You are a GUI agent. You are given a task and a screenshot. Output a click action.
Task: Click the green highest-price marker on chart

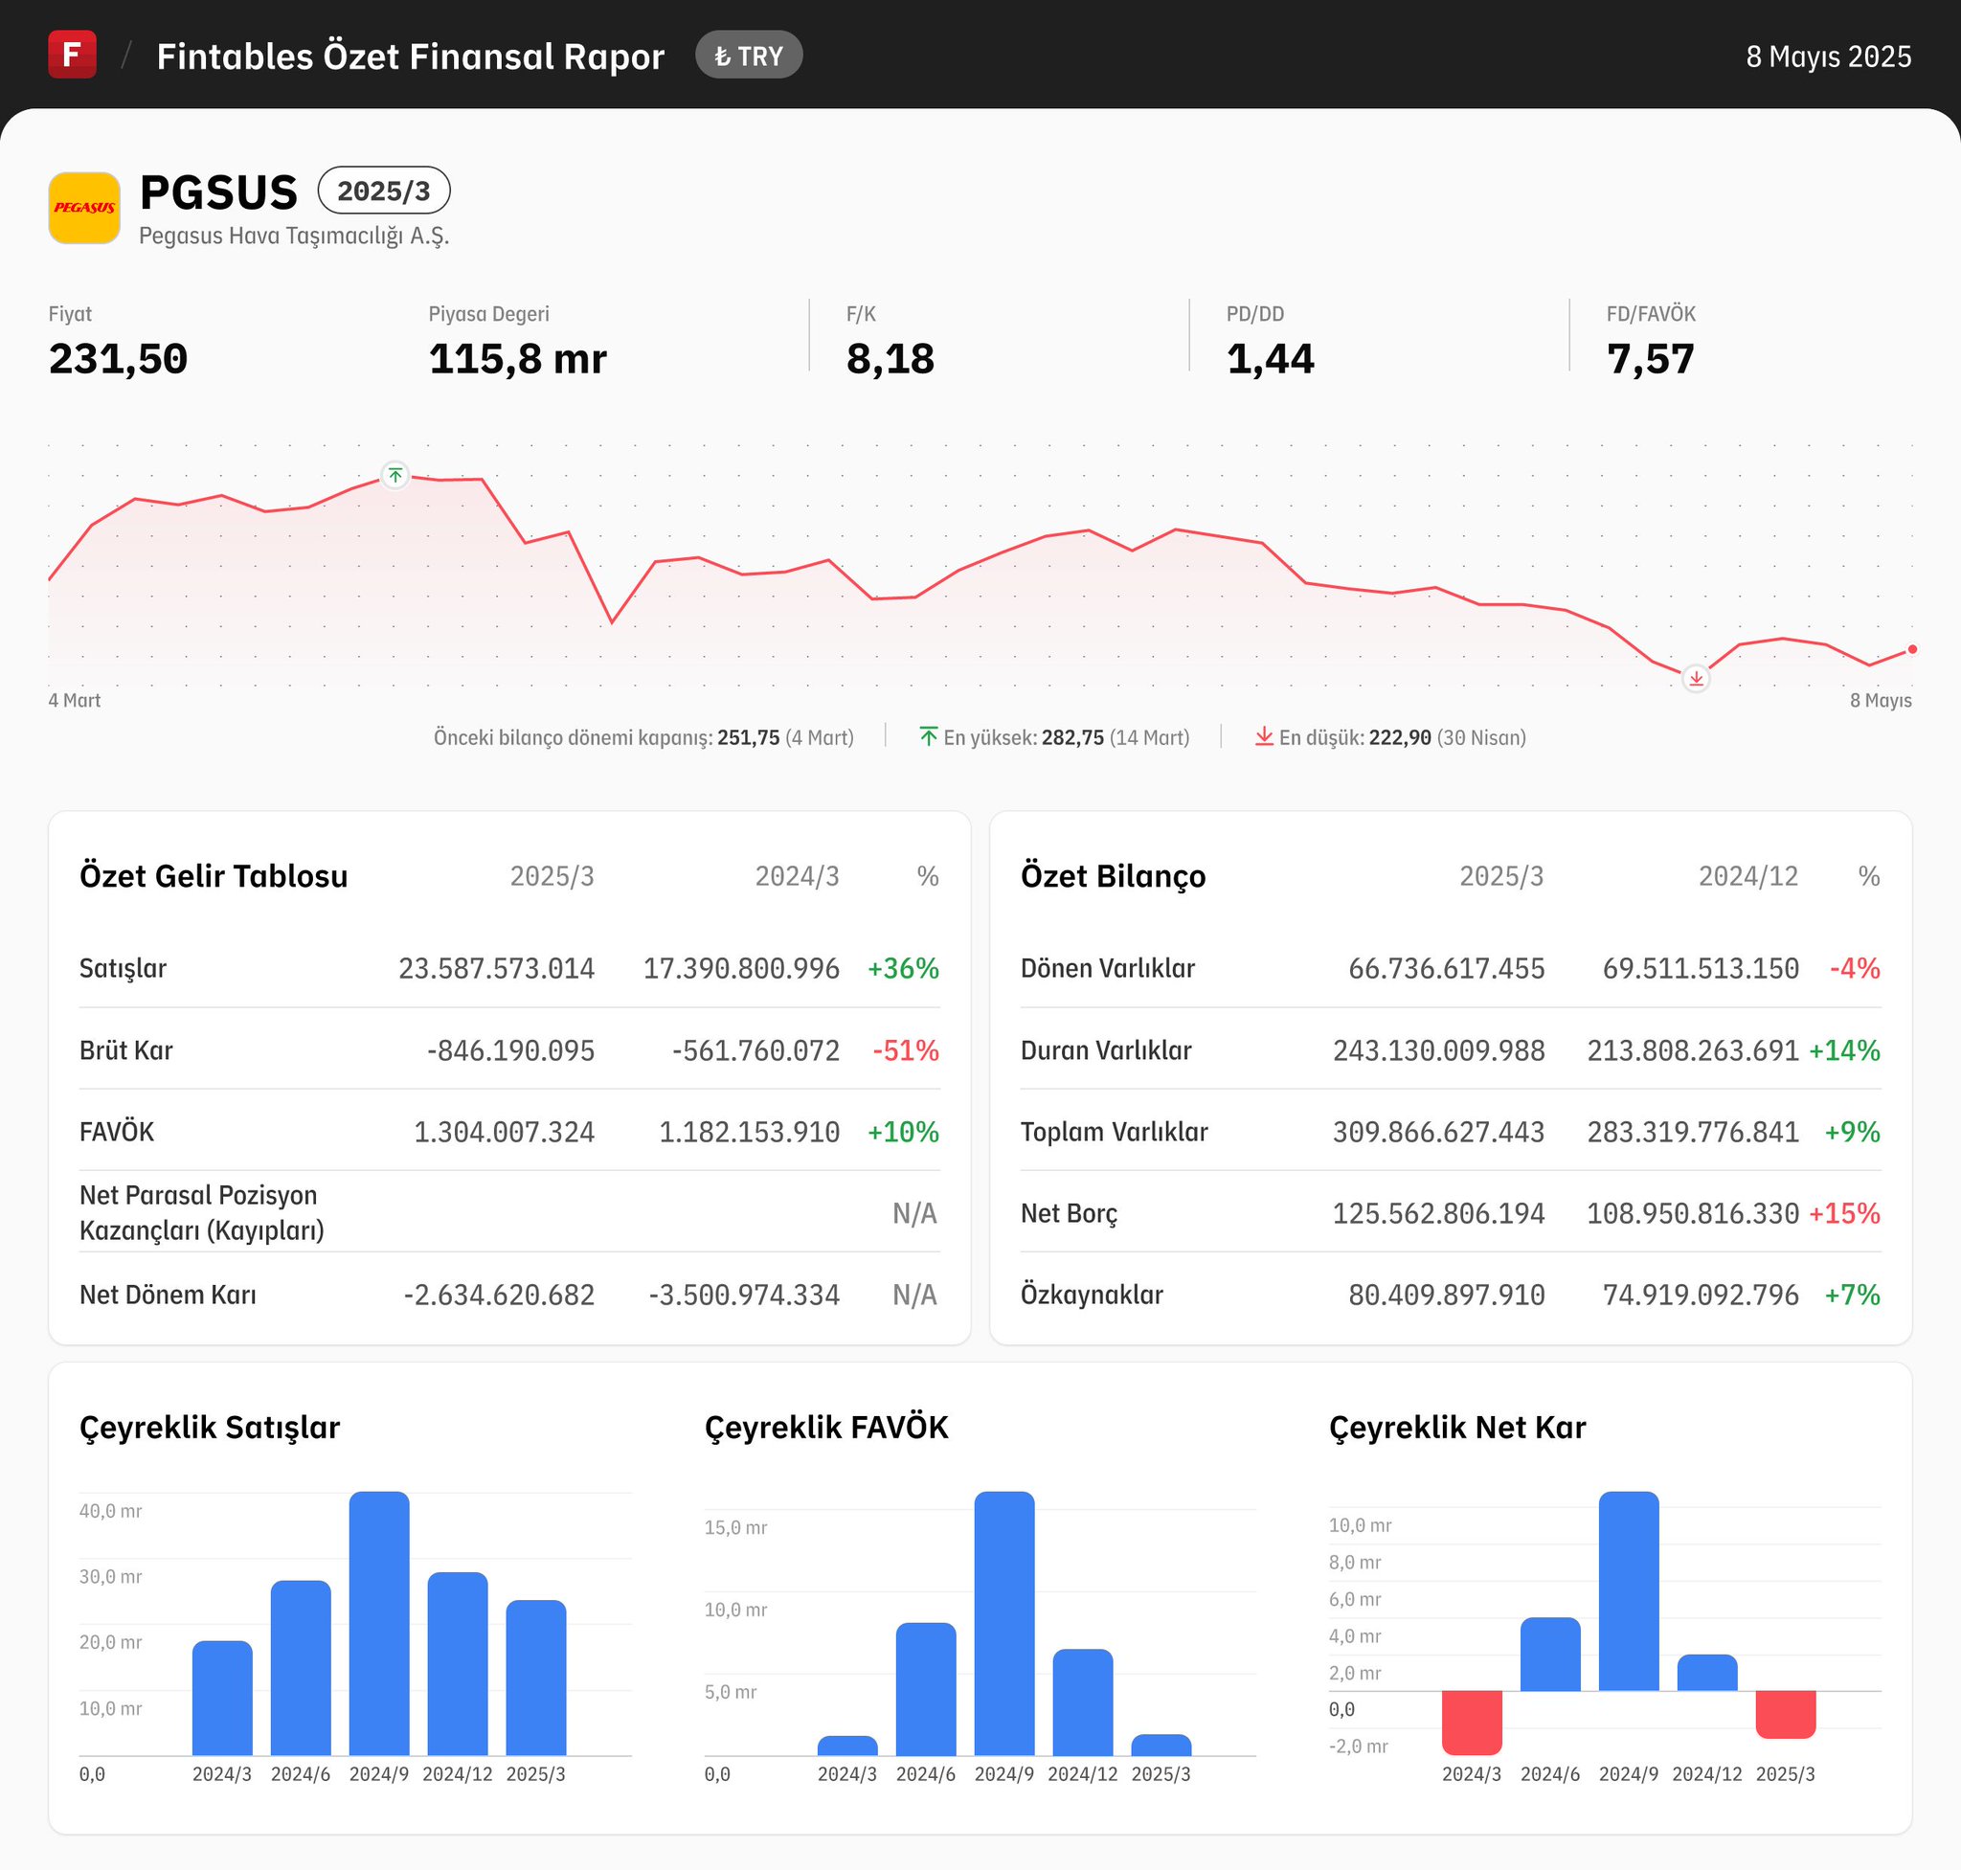(x=394, y=476)
